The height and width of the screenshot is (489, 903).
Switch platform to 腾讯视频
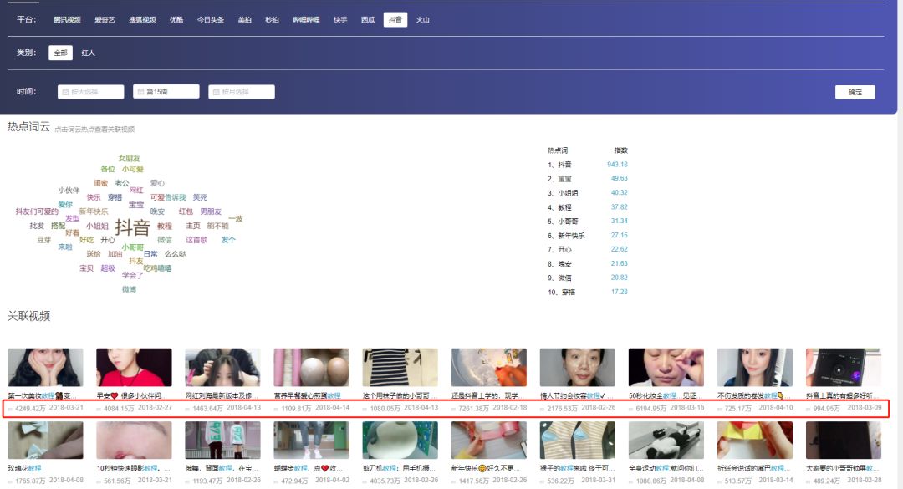click(68, 19)
